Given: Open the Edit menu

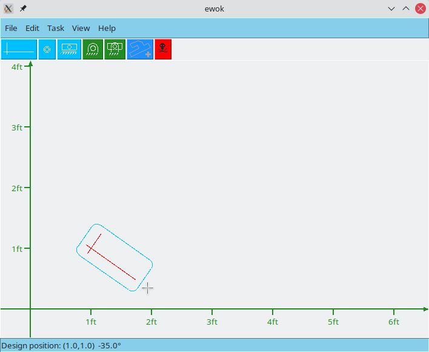Looking at the screenshot, I should click(32, 28).
